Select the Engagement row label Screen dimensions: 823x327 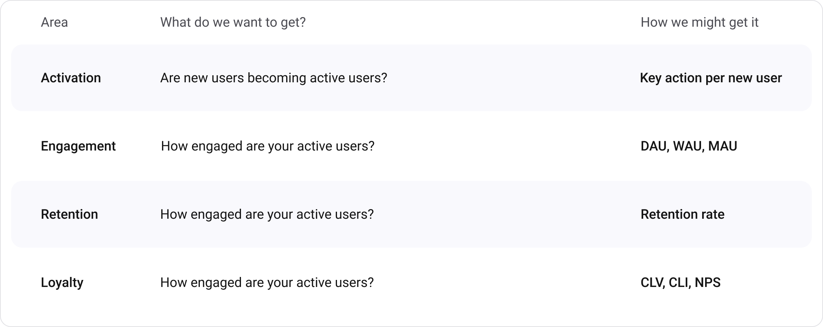[78, 146]
